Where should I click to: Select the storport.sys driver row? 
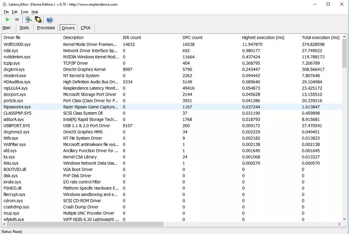click(x=172, y=94)
